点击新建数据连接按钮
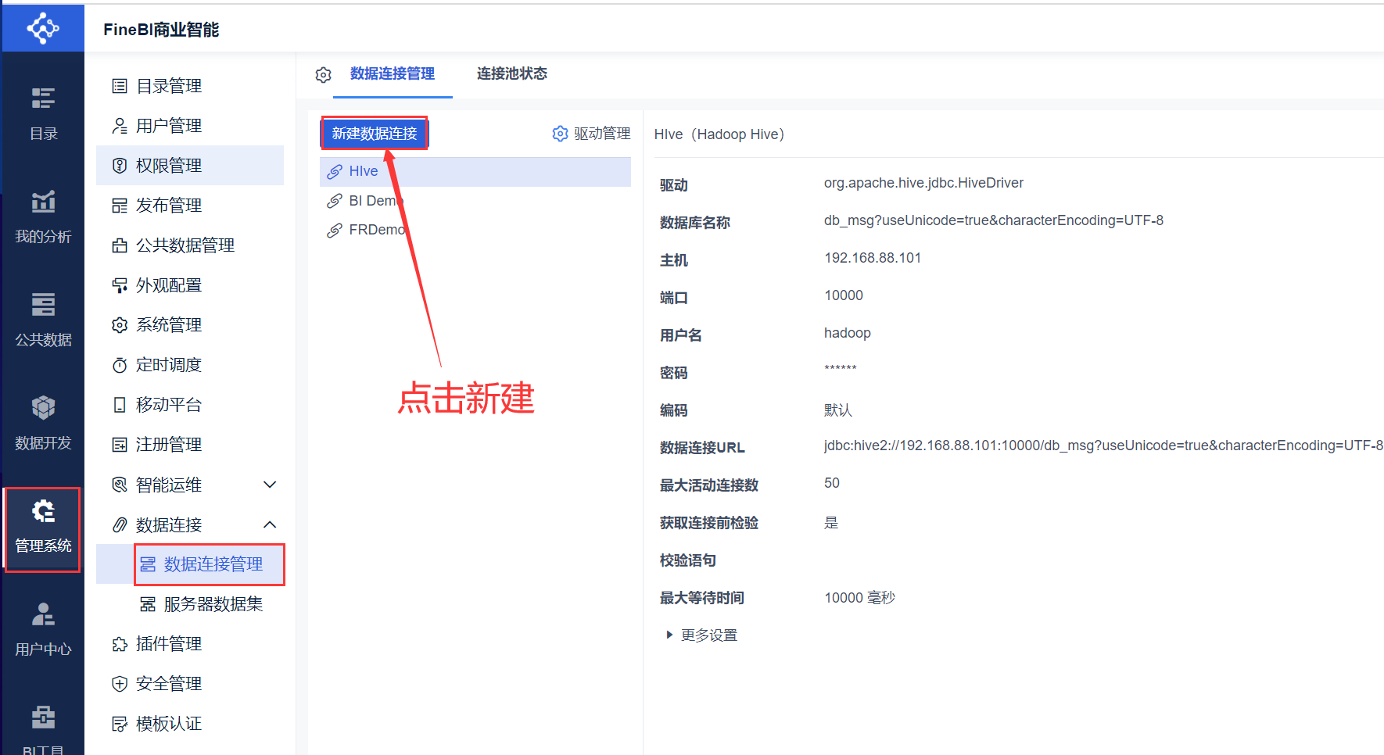 click(374, 133)
